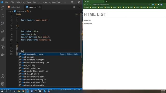166x93 pixels.
Task: Select text-emphasis suggestion
Action: [x=49, y=54]
